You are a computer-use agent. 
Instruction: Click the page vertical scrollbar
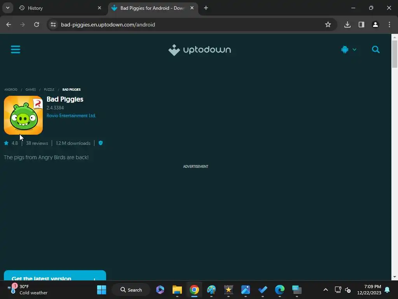(395, 54)
